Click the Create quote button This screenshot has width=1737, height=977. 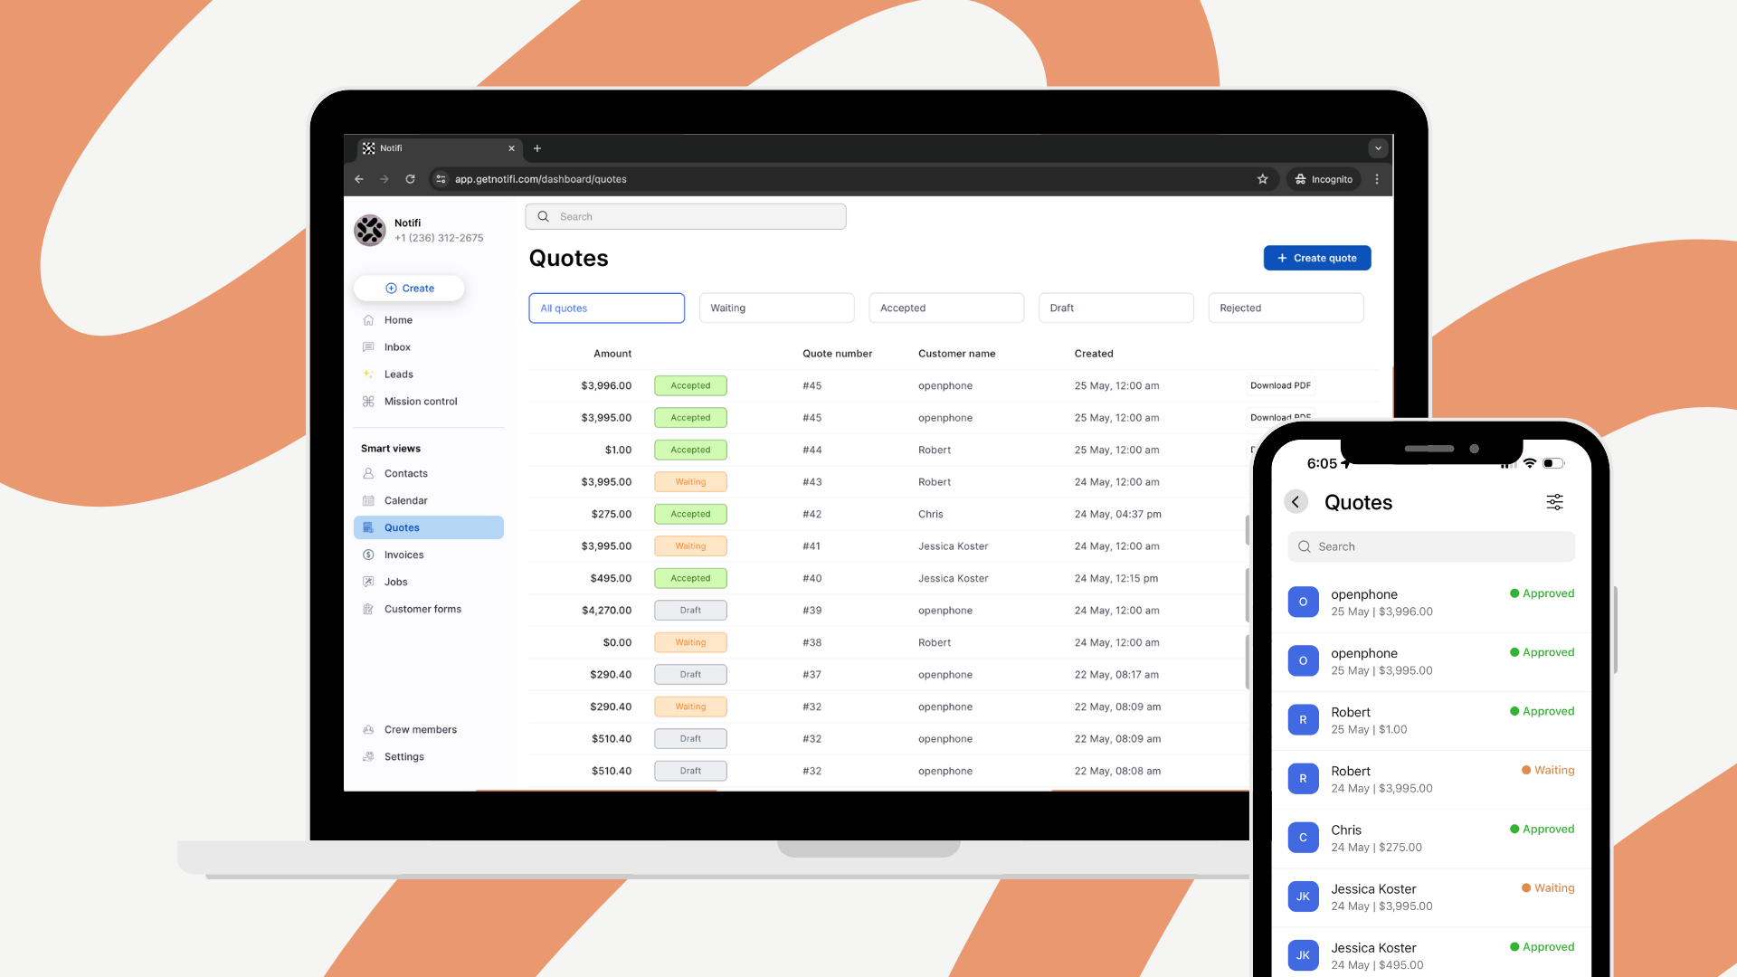[x=1317, y=258]
